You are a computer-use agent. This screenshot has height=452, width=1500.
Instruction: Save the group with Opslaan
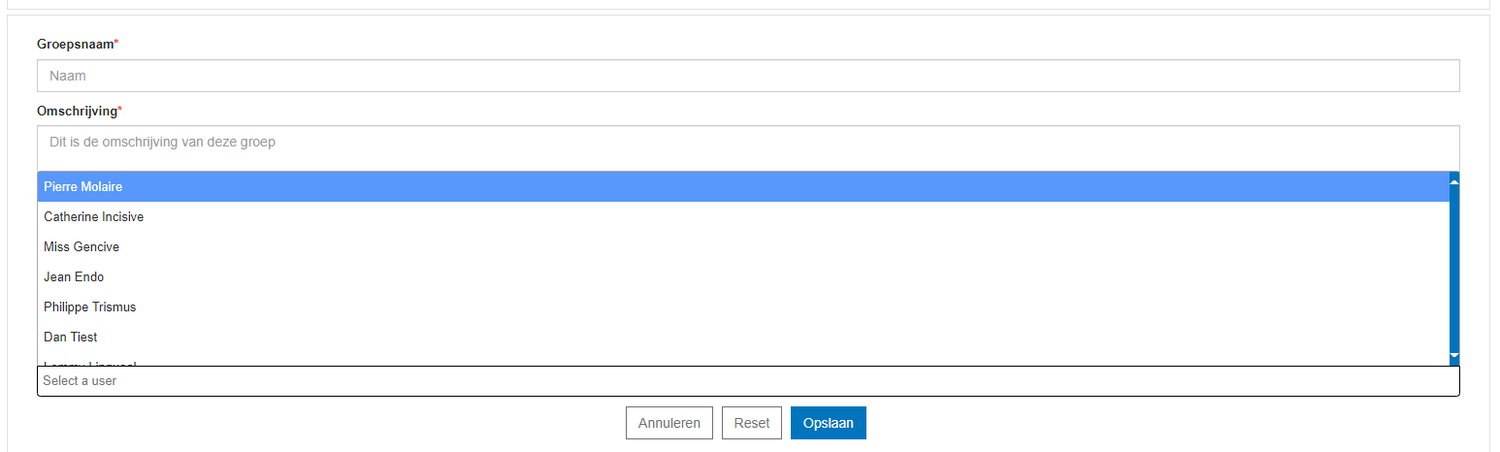(828, 423)
